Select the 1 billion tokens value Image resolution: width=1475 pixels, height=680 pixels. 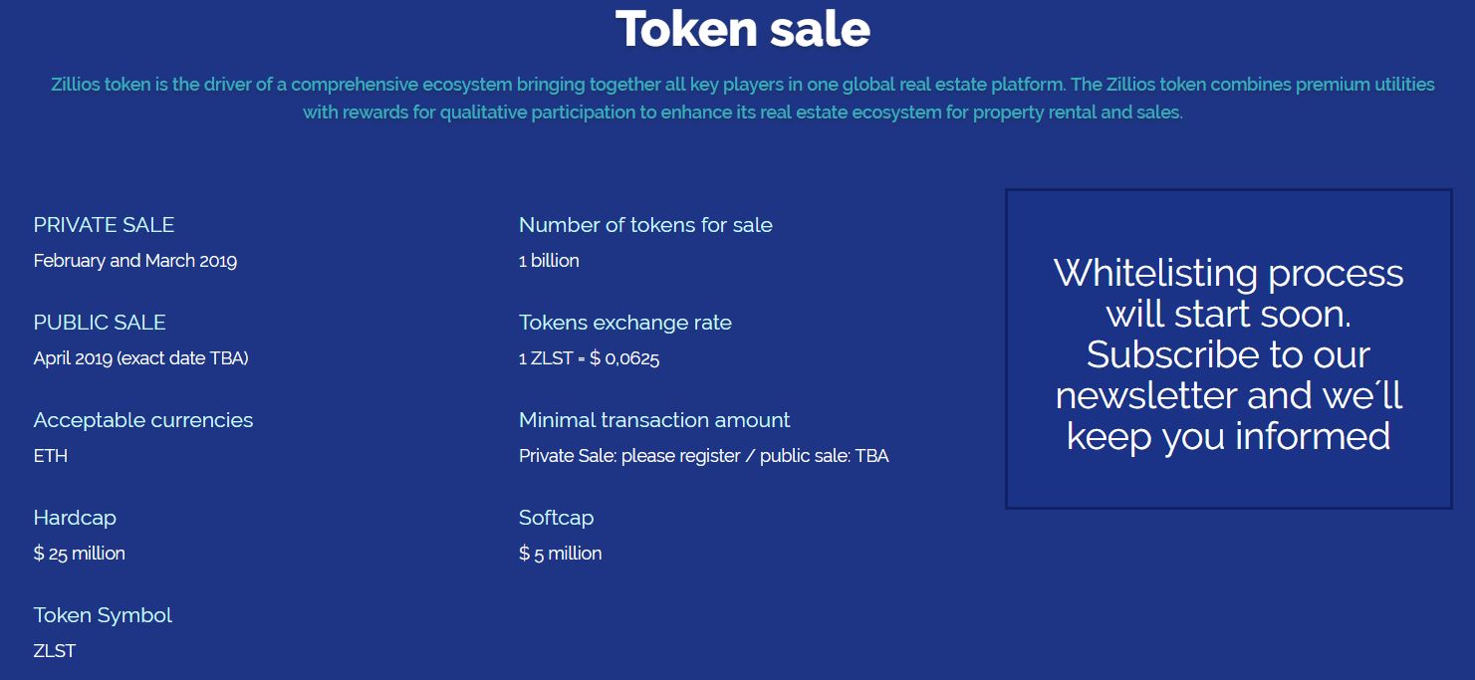pos(549,261)
